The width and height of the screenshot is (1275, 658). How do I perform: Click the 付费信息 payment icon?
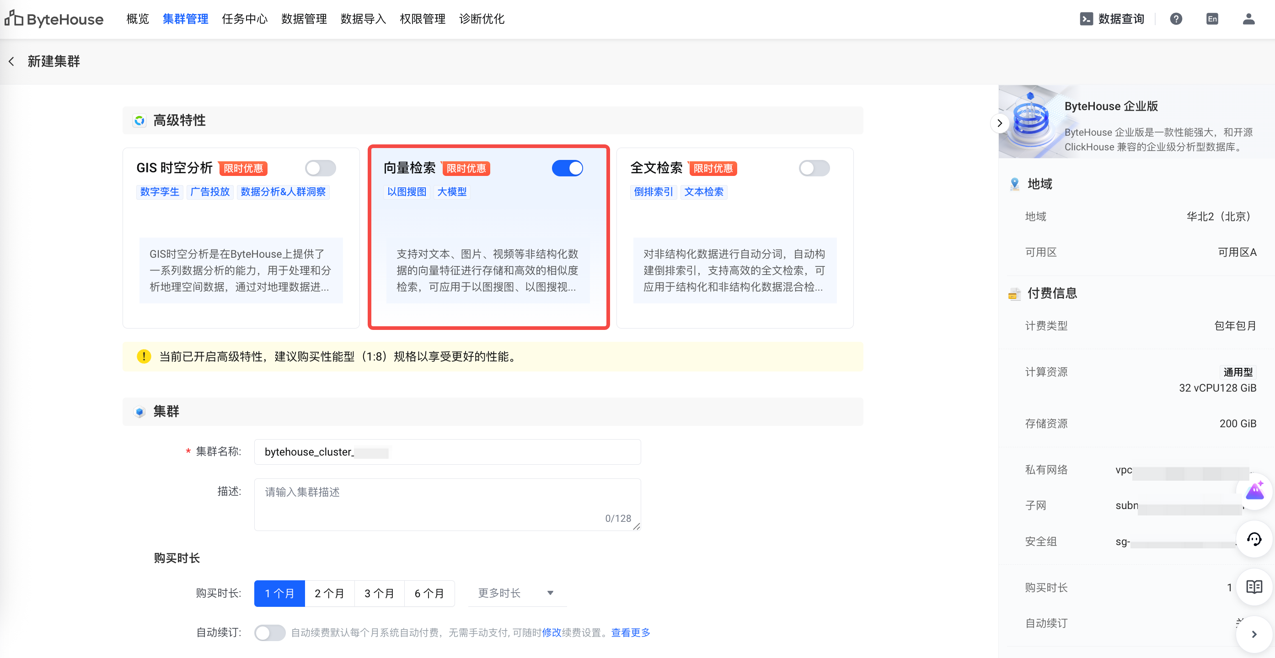point(1015,294)
